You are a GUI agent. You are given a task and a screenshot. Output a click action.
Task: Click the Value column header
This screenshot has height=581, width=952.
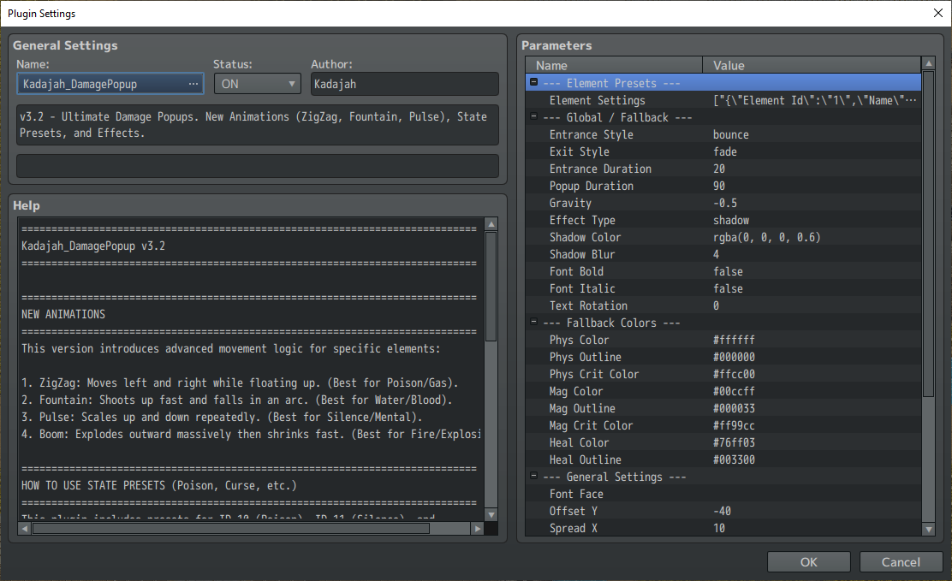pyautogui.click(x=812, y=65)
